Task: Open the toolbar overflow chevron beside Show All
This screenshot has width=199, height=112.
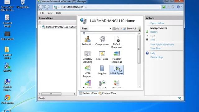Action: 139,30
